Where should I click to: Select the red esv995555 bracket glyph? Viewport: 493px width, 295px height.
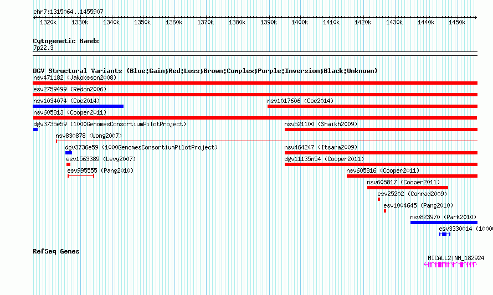coord(81,176)
